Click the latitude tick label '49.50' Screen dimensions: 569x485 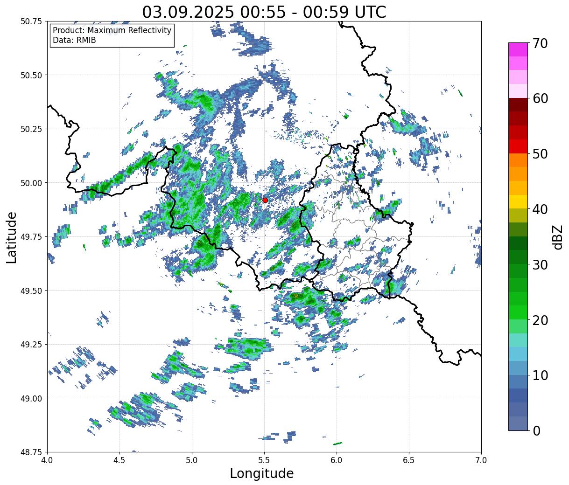click(31, 291)
